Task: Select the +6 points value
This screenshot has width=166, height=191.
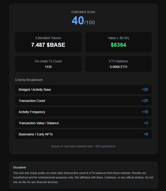Action: click(146, 134)
